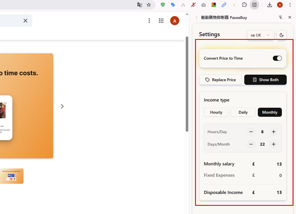Open the Google apps grid menu
This screenshot has width=296, height=214.
tap(161, 20)
